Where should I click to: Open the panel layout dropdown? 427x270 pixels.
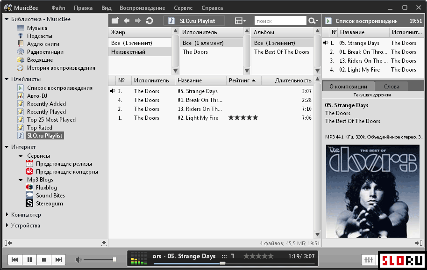coord(240,21)
